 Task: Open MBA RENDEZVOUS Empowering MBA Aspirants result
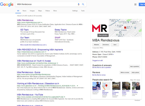point(40,50)
